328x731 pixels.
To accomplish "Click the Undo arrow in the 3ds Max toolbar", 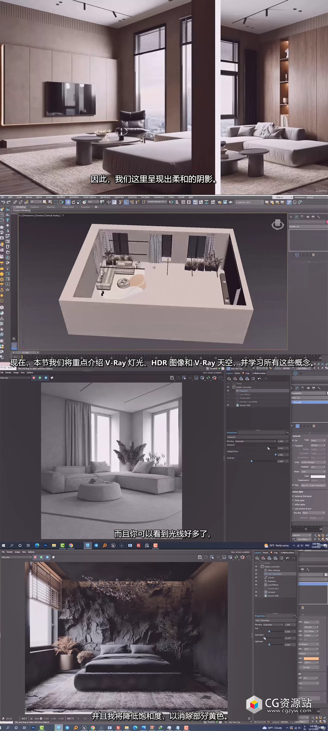I will [3, 202].
